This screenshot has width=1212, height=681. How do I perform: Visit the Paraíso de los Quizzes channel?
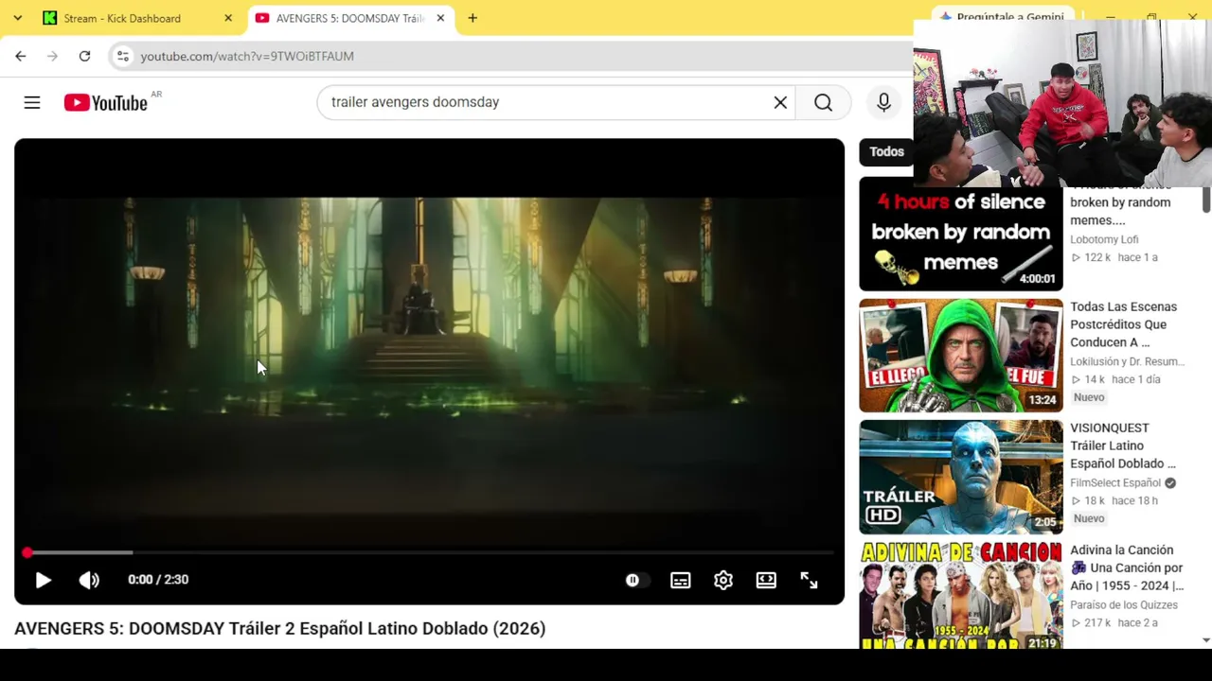1124,604
